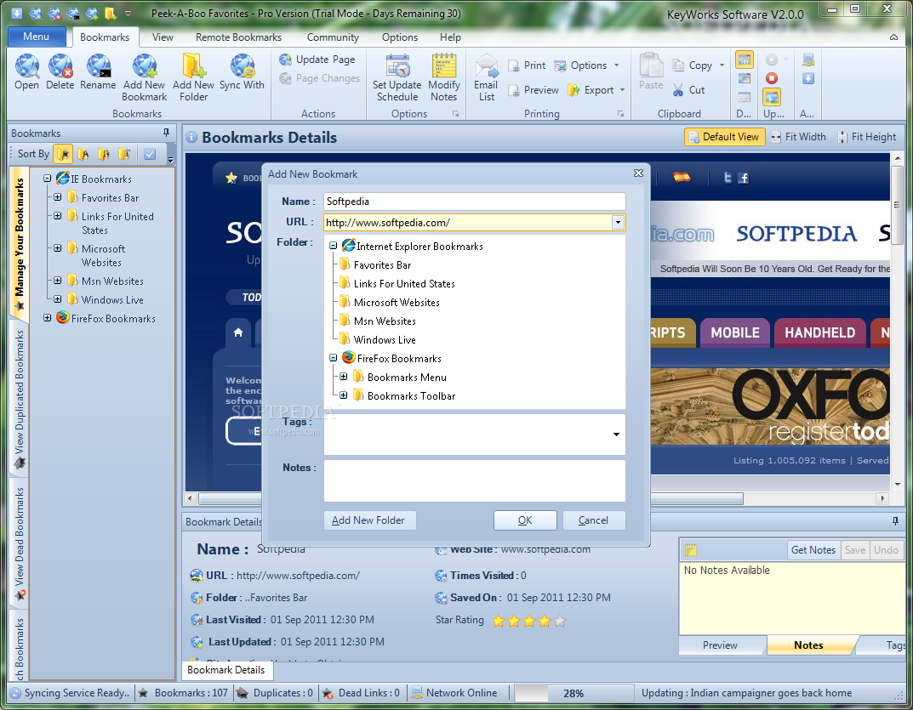Click inside the Notes text area

pos(475,480)
